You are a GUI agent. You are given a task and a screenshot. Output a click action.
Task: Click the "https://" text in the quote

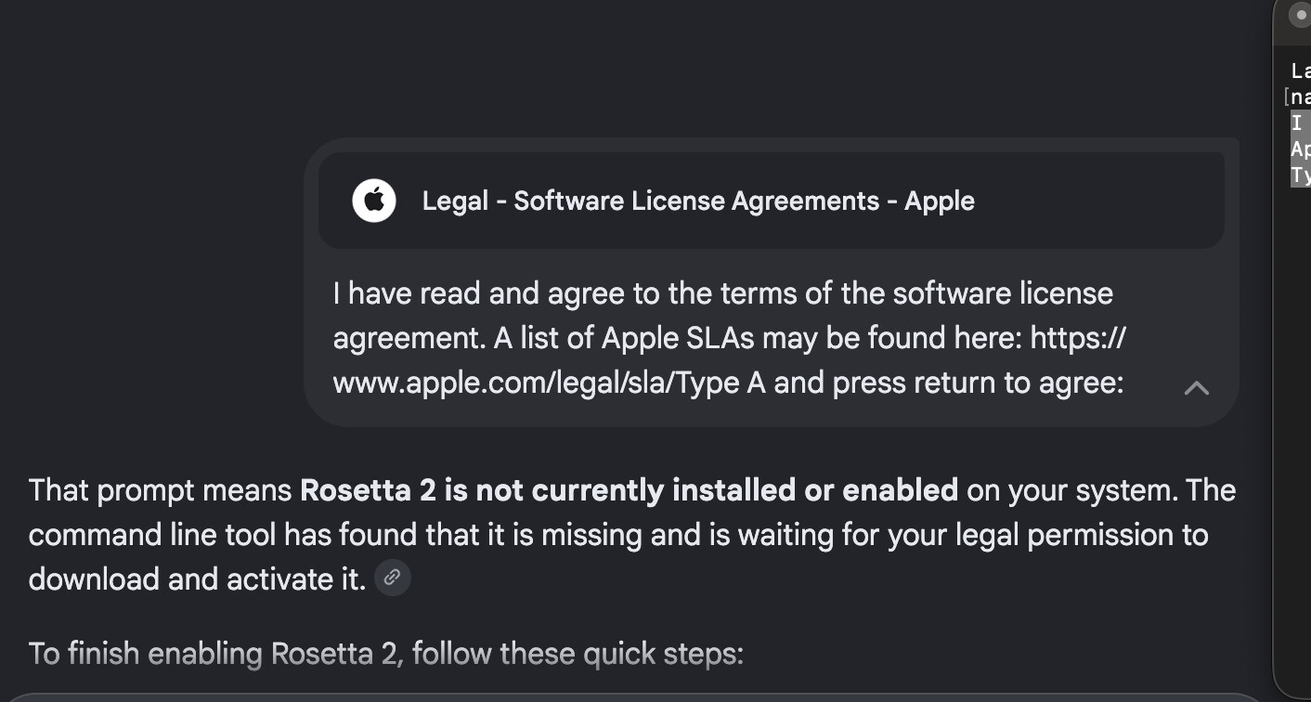click(x=1078, y=338)
